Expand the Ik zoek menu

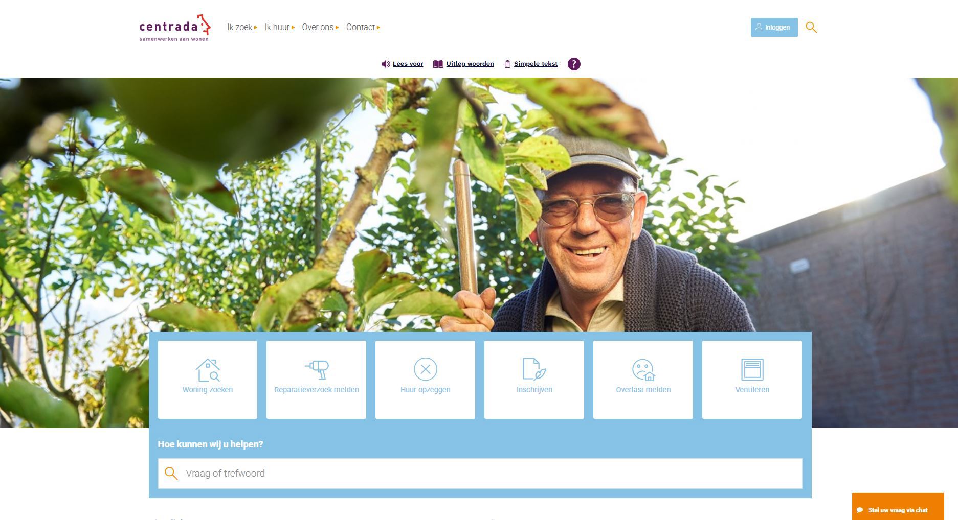(242, 27)
